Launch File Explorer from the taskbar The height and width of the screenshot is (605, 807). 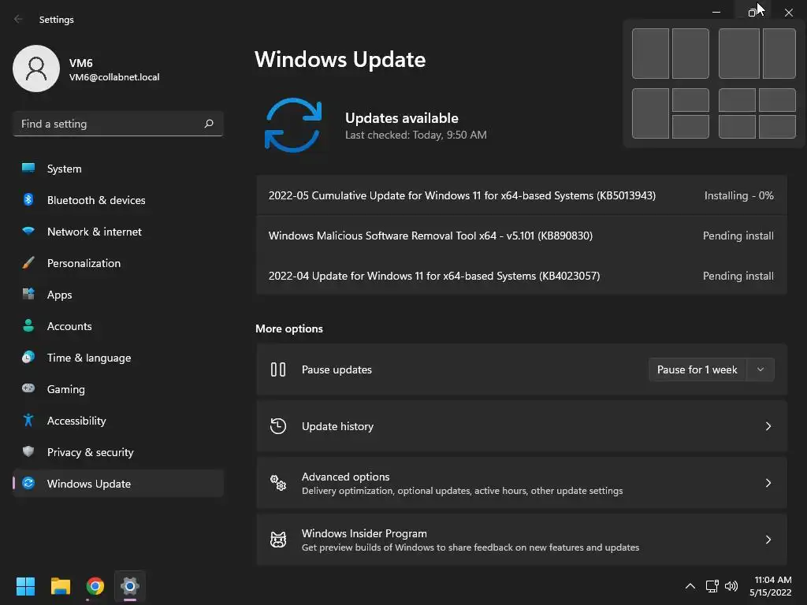coord(60,586)
